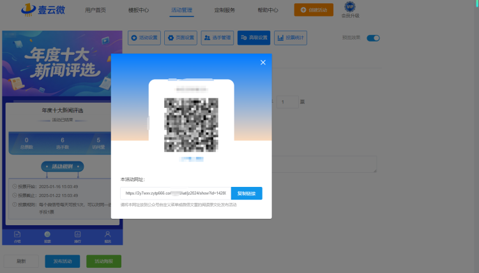Click the sliders icon on 高级设置
Viewport: 479px width, 273px height.
244,38
